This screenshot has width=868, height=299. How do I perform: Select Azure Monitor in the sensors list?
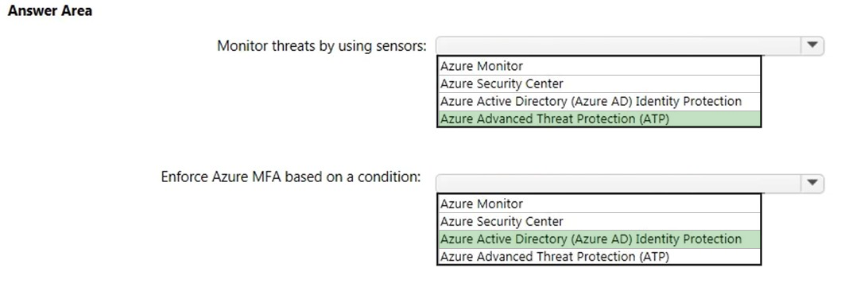(599, 66)
